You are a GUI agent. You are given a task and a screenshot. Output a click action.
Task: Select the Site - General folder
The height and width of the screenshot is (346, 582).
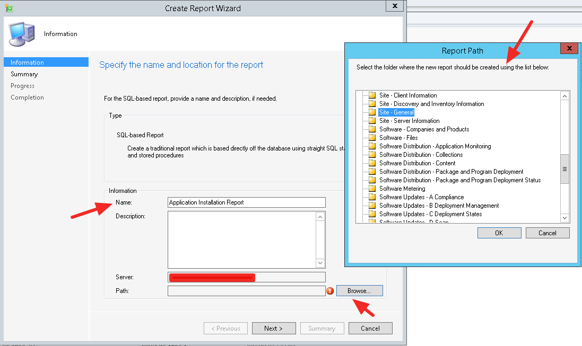396,112
